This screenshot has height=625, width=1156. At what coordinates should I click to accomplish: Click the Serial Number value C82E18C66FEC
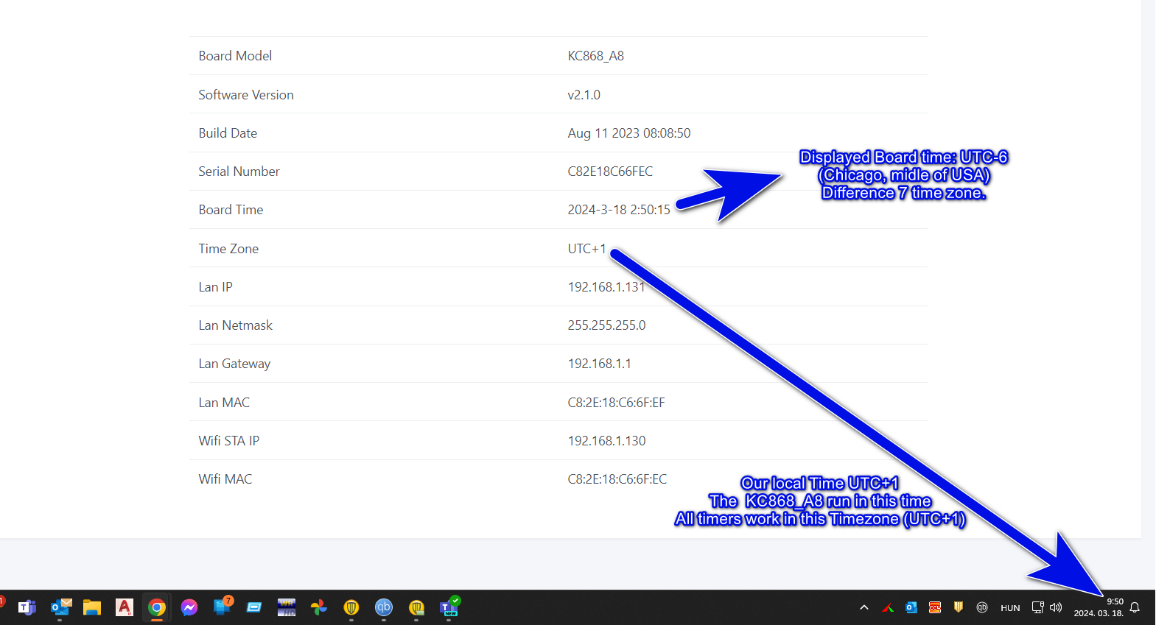coord(609,172)
